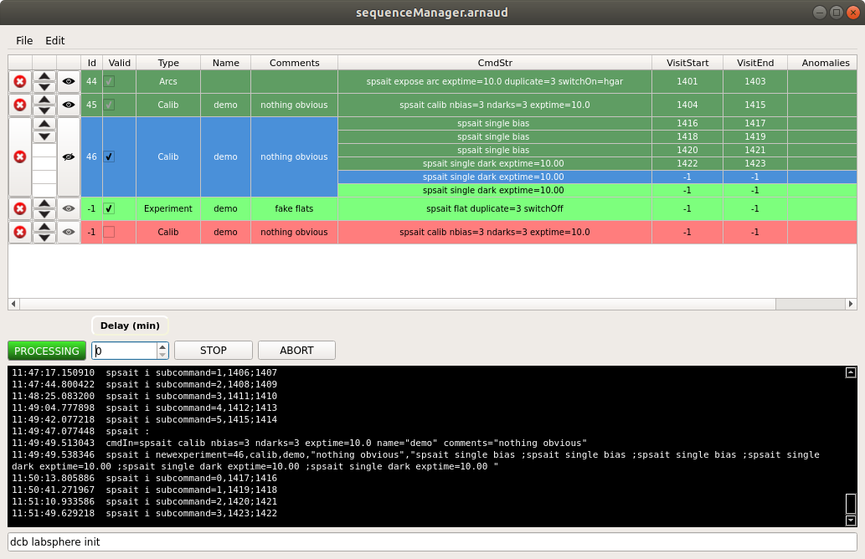Remove the red Calib row at bottom
The image size is (865, 559).
click(20, 232)
